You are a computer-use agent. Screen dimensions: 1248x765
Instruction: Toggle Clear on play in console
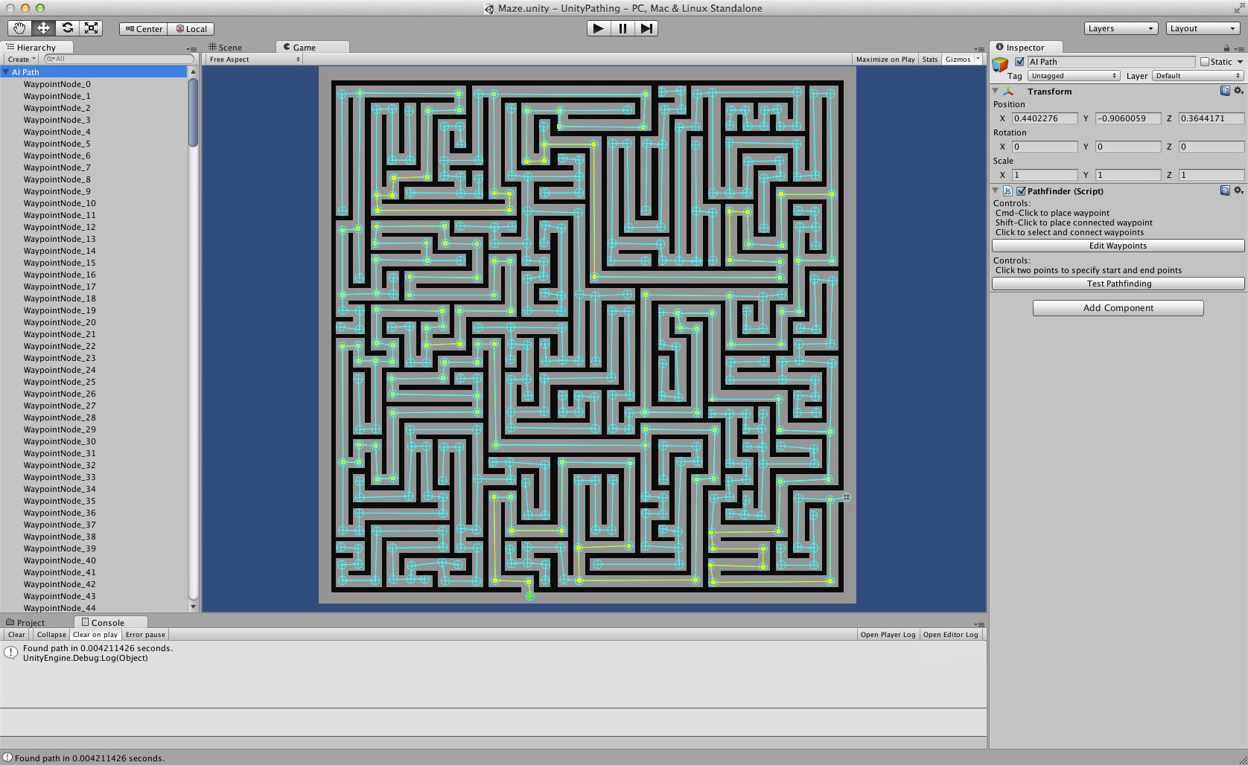point(95,635)
